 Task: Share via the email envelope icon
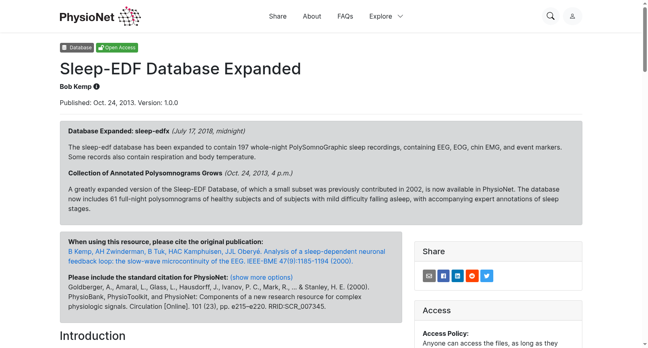tap(429, 276)
